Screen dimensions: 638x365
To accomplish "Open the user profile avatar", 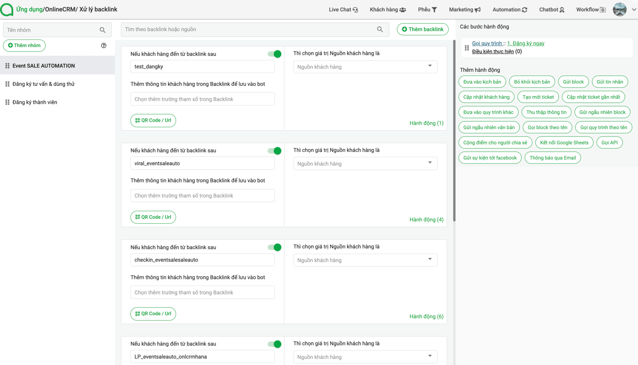I will coord(619,9).
